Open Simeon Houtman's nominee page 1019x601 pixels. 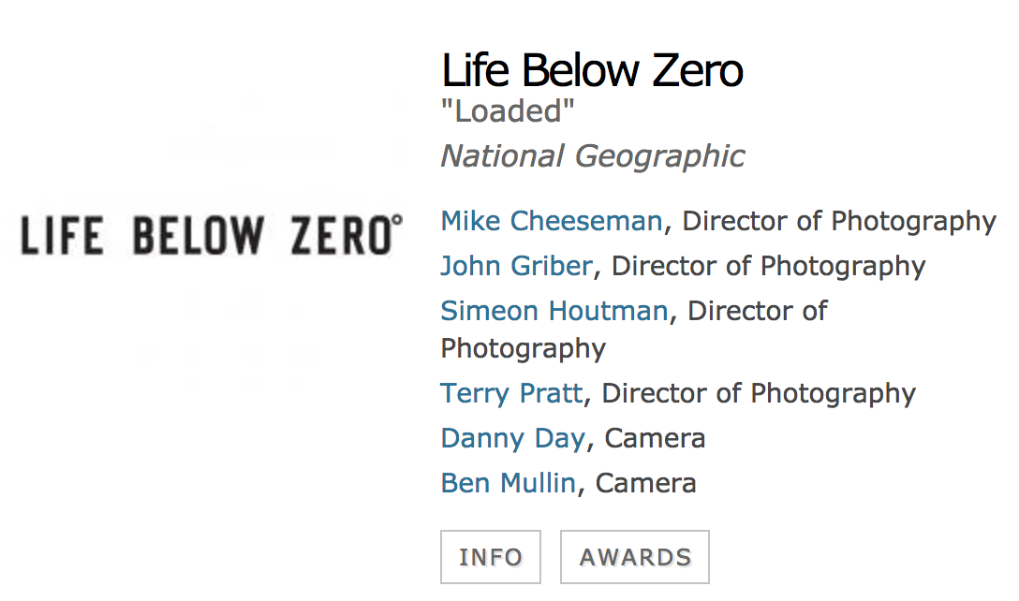point(554,311)
